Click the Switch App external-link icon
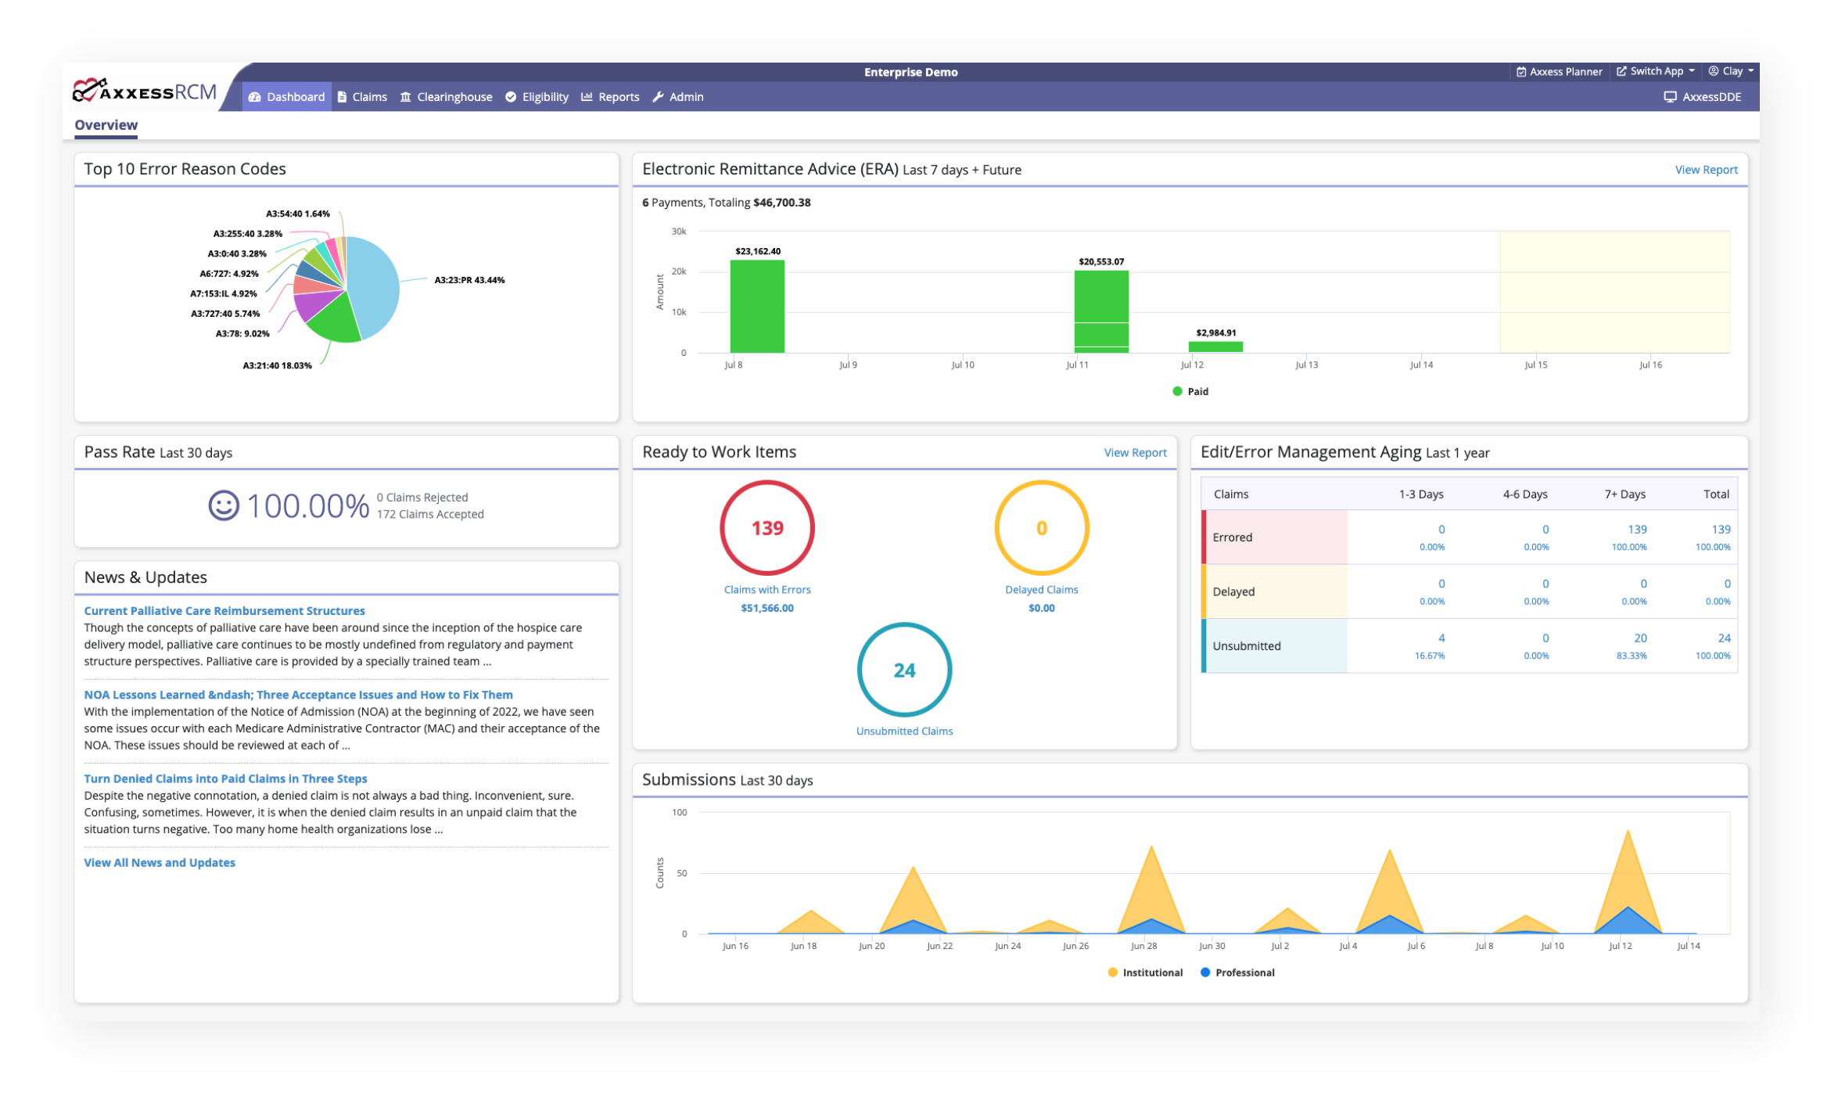The height and width of the screenshot is (1100, 1838). click(x=1621, y=71)
